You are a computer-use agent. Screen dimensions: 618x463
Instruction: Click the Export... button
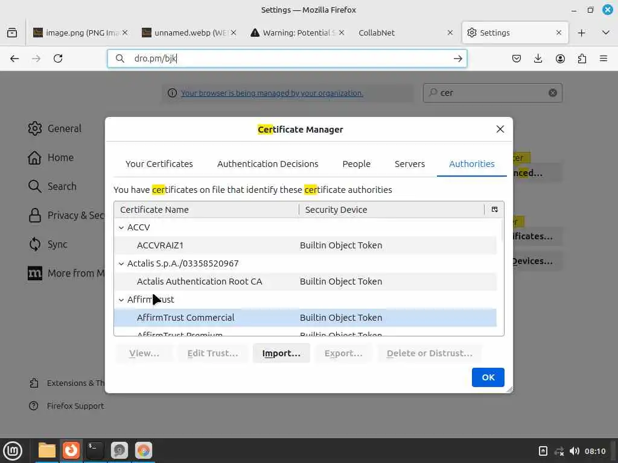click(x=343, y=353)
